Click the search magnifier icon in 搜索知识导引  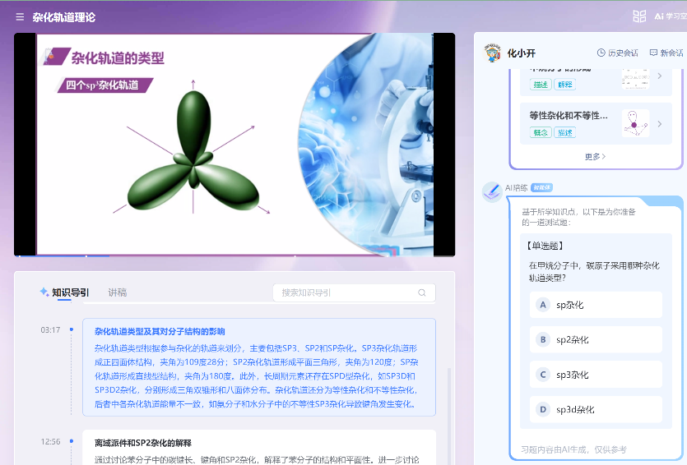click(422, 292)
